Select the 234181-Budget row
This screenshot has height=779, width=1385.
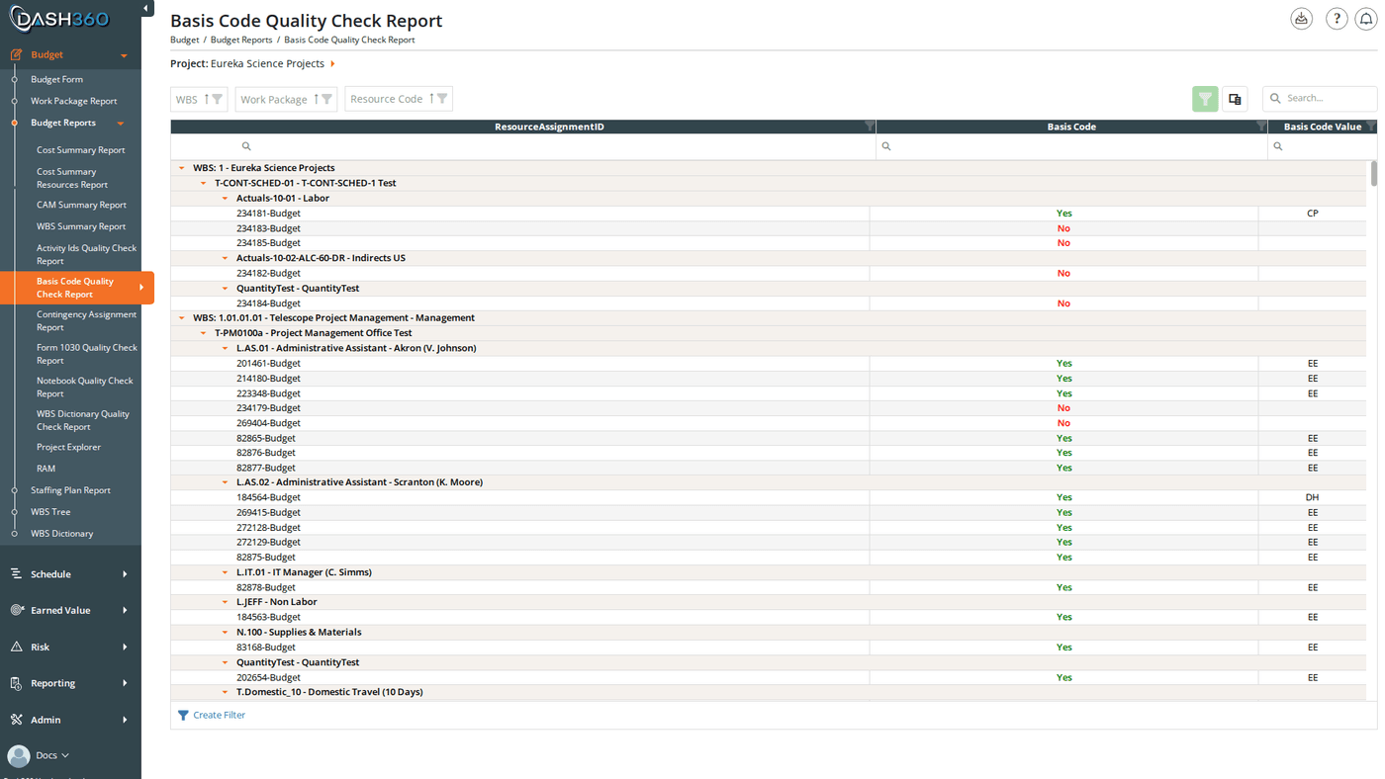point(768,213)
